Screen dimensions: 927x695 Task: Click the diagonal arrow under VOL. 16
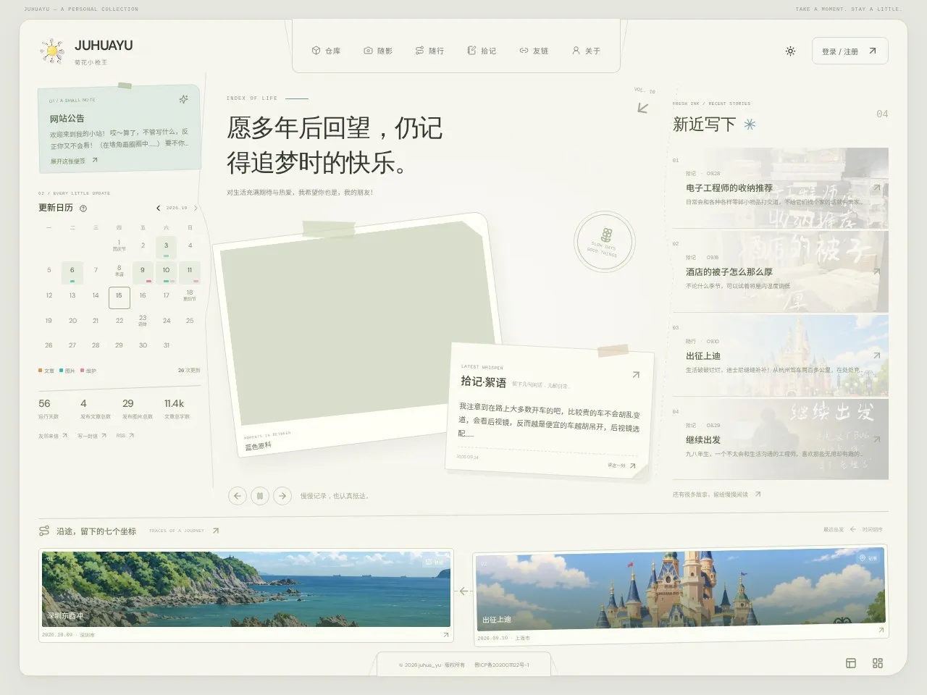pyautogui.click(x=642, y=108)
